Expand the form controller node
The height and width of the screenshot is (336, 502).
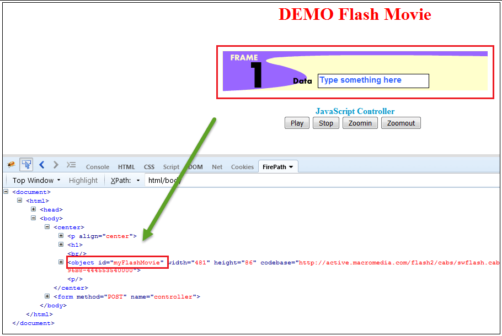click(47, 296)
